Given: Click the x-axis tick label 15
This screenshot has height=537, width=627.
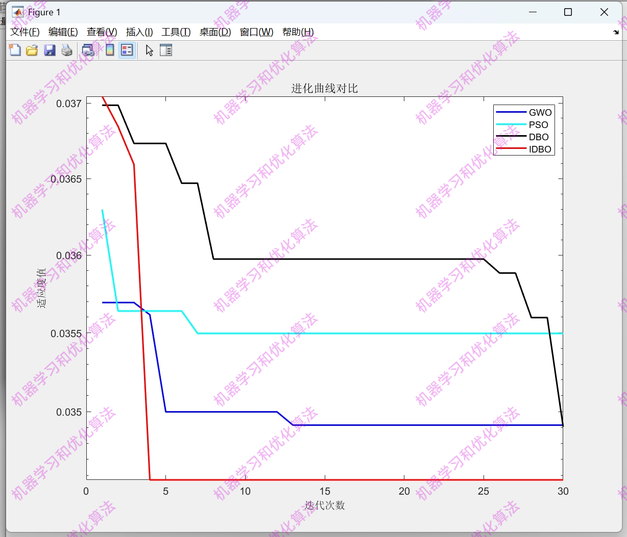Looking at the screenshot, I should 325,491.
